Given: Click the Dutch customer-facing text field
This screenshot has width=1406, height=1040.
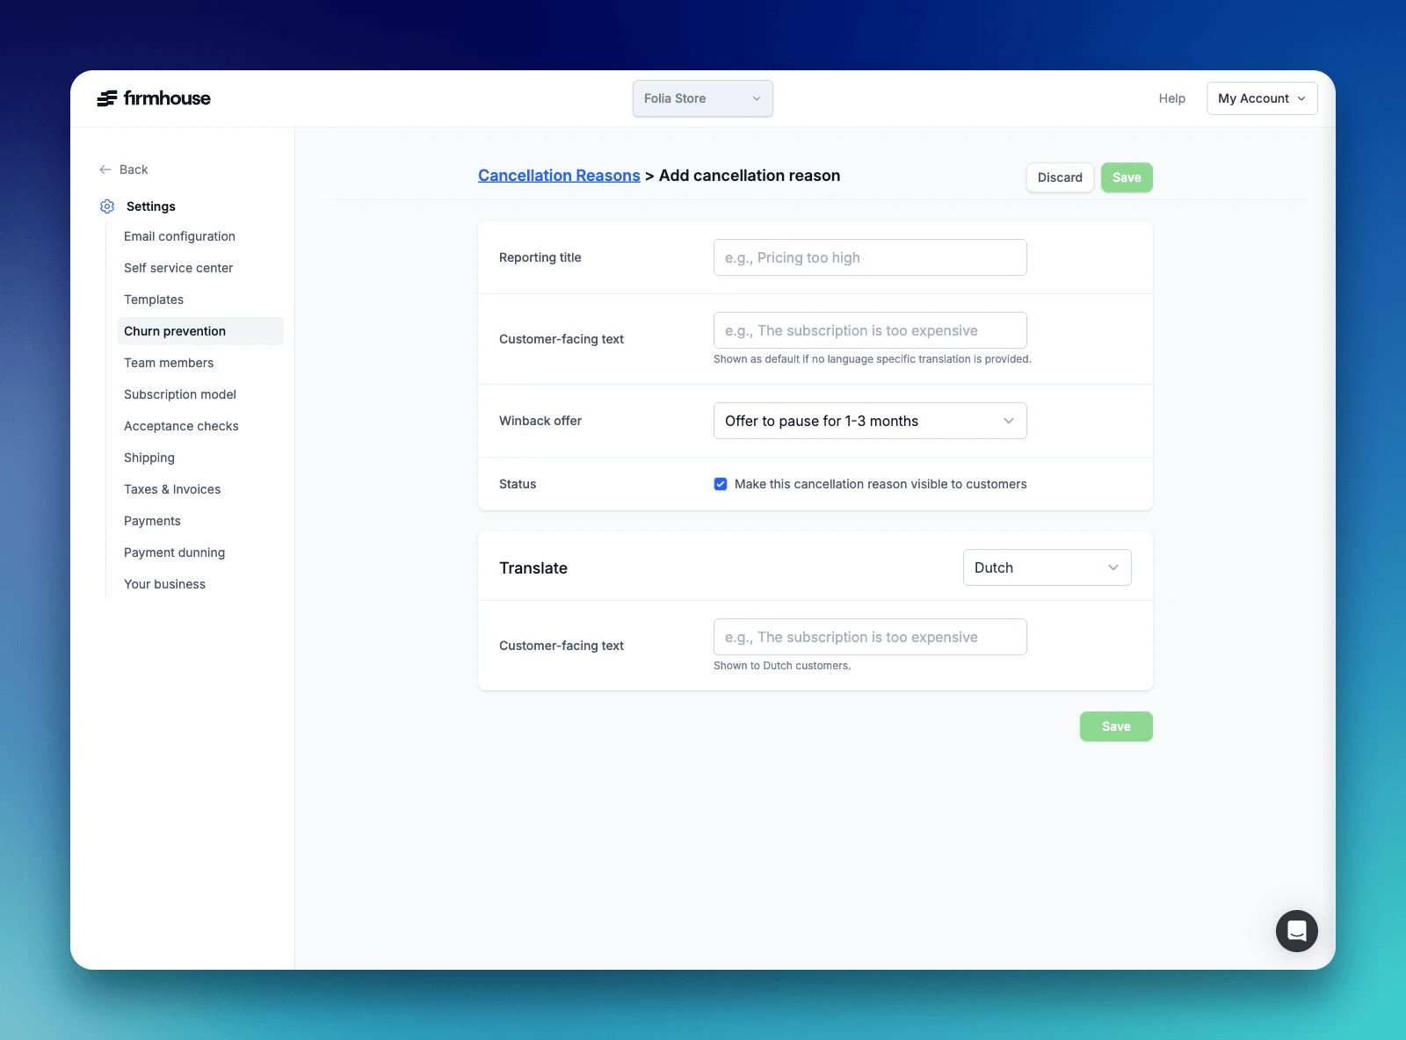Looking at the screenshot, I should 869,637.
